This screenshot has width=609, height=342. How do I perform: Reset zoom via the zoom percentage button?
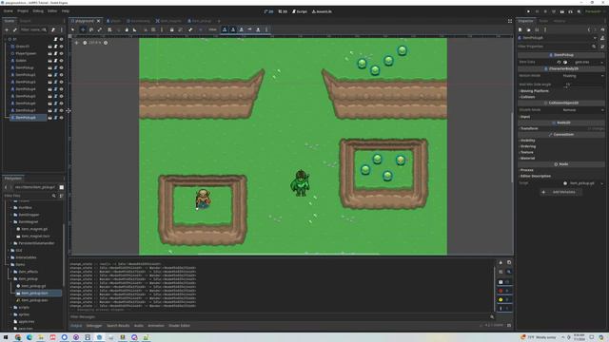[x=94, y=43]
